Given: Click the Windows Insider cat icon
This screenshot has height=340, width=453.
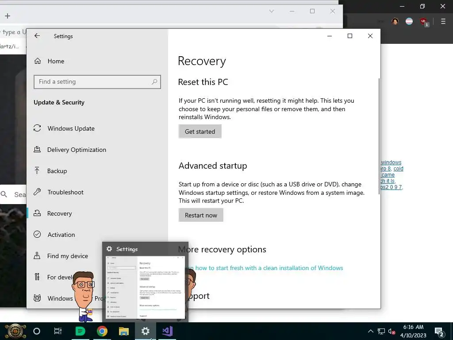Looking at the screenshot, I should [37, 298].
